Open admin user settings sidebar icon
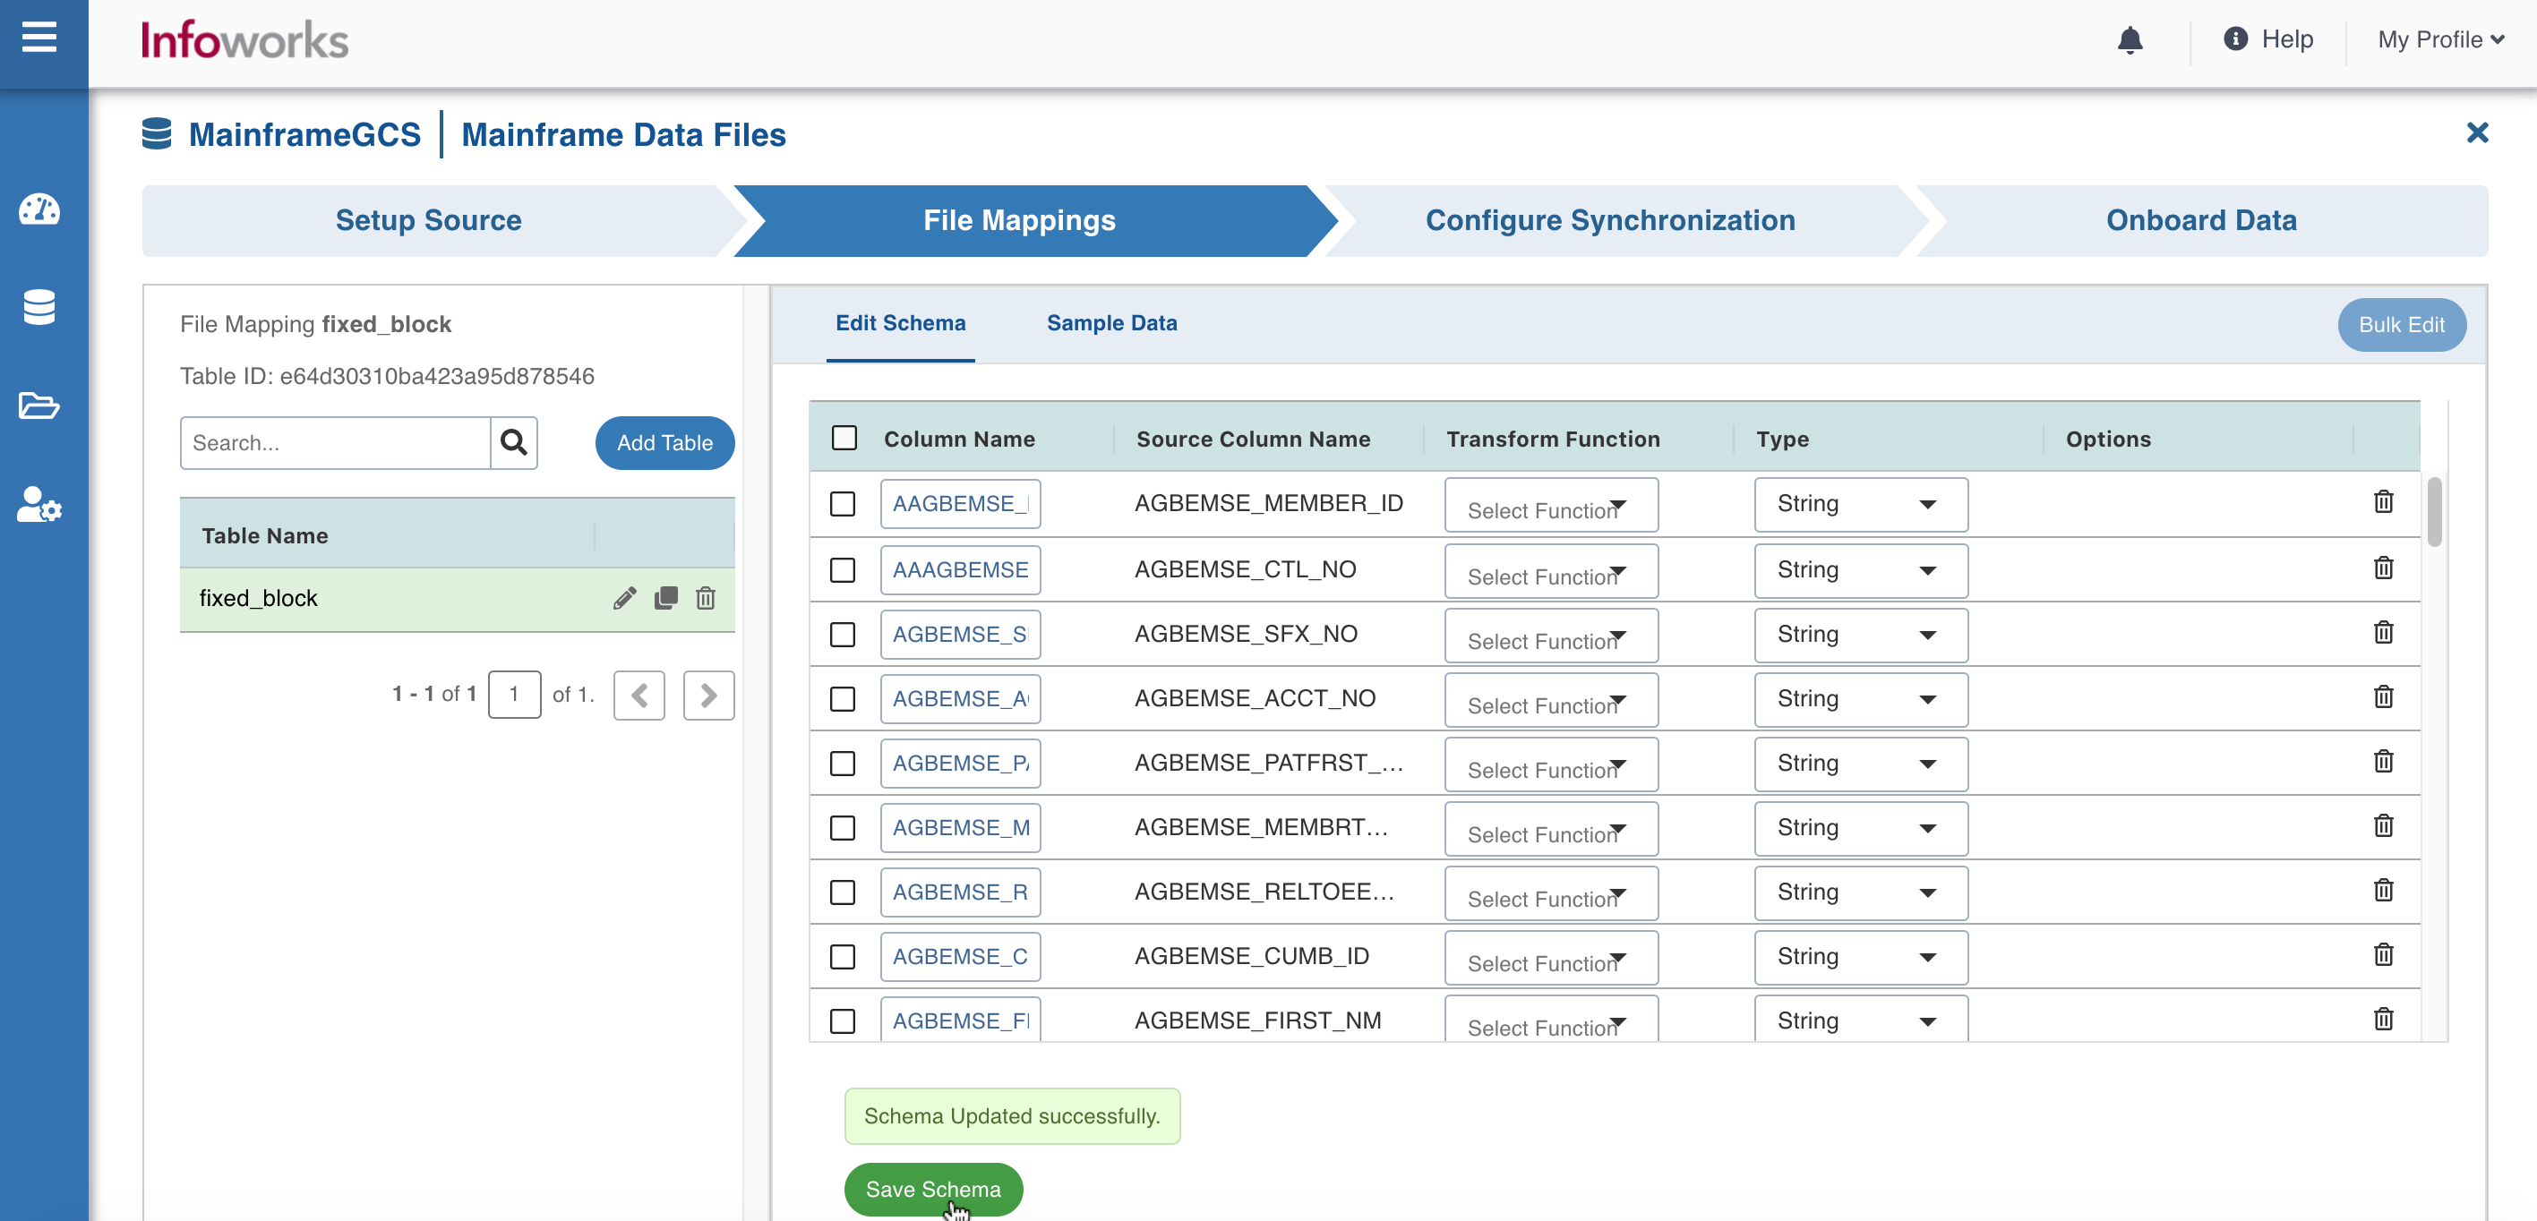Image resolution: width=2537 pixels, height=1221 pixels. [x=39, y=504]
